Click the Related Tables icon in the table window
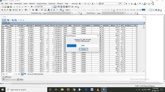This screenshot has width=165, height=92. click(x=8, y=20)
